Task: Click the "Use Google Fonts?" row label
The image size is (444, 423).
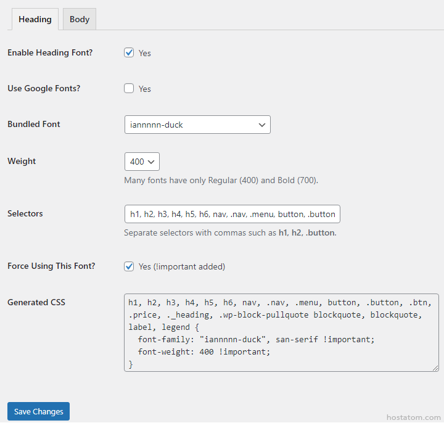Action: pos(44,88)
